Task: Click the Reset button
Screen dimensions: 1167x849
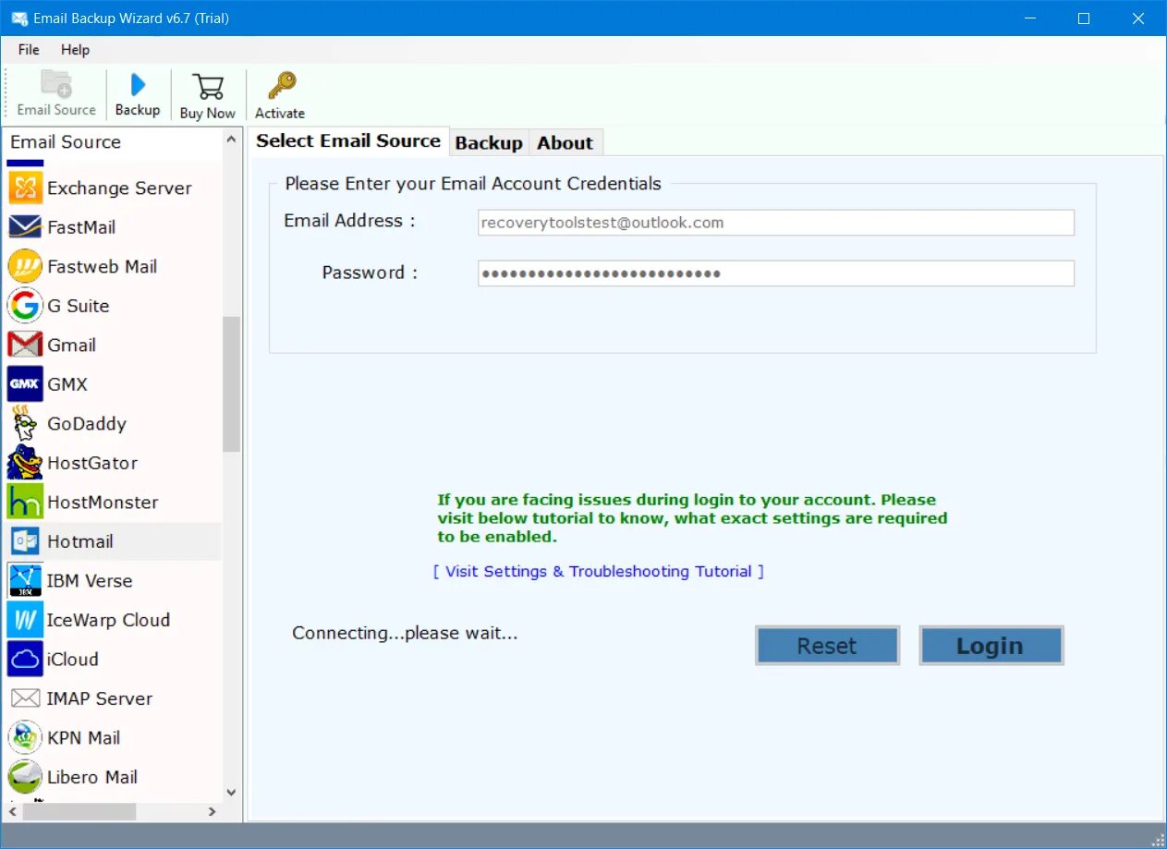Action: pos(827,646)
